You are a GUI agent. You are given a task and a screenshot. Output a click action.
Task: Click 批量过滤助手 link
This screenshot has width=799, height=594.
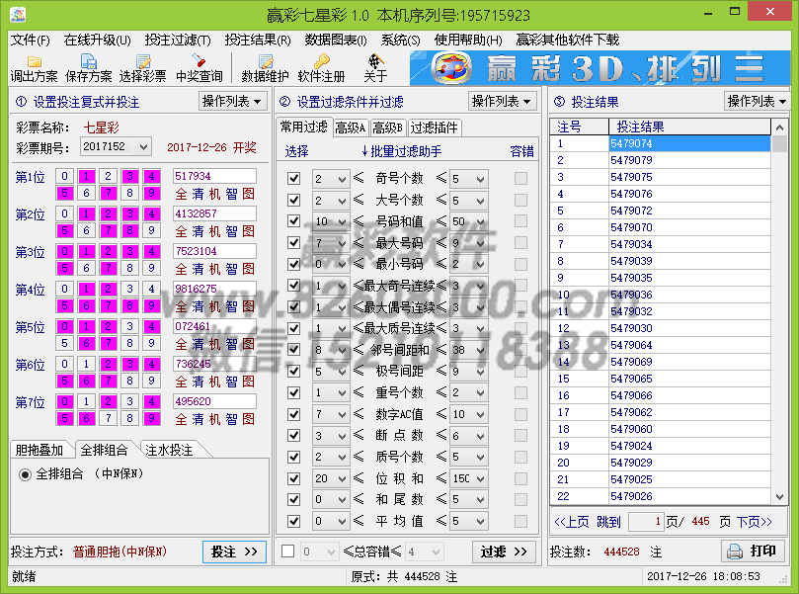click(401, 151)
